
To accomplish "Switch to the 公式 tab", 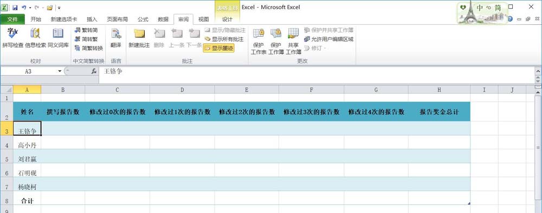I will tap(143, 19).
